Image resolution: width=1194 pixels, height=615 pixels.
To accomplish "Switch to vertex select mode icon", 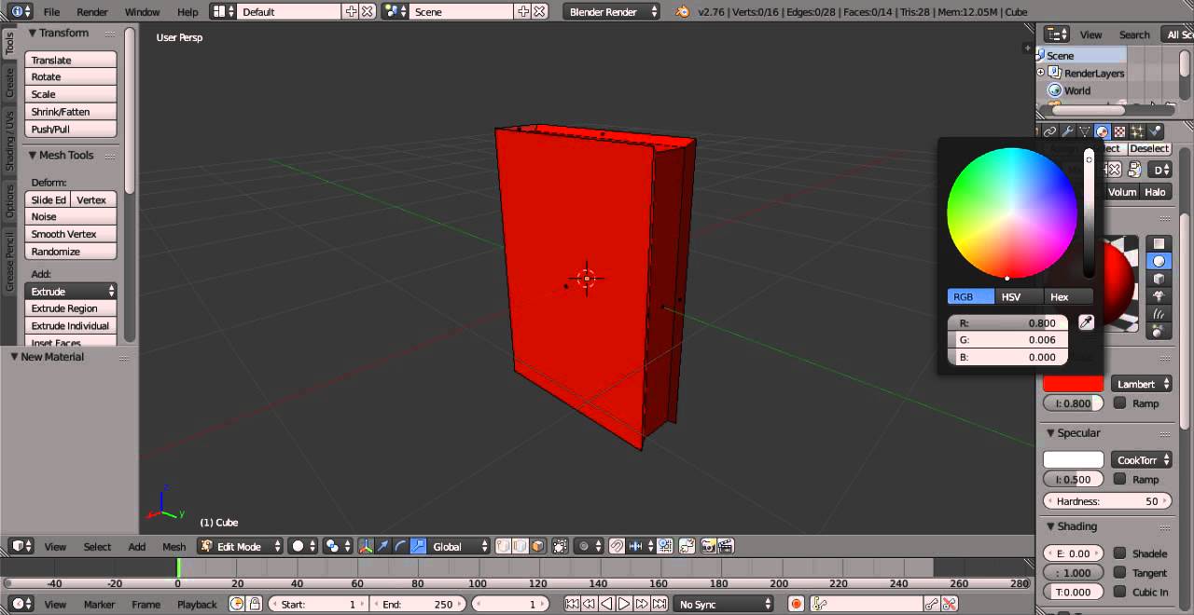I will (x=503, y=546).
